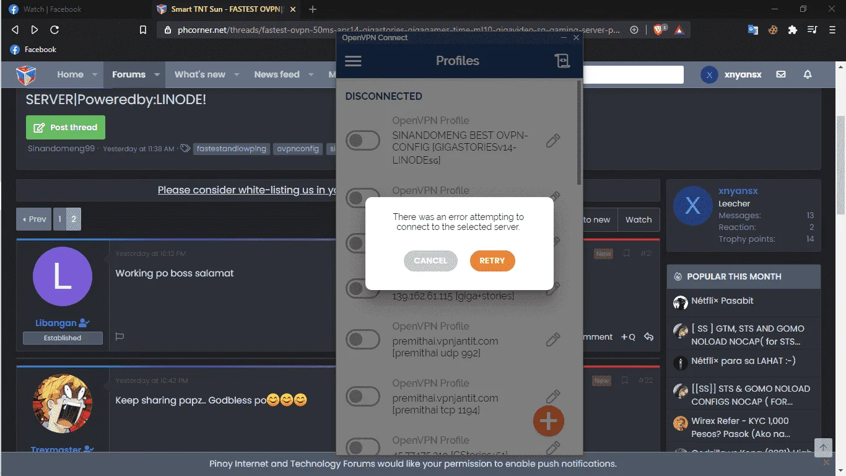Go forward in the browser
846x476 pixels.
tap(35, 30)
